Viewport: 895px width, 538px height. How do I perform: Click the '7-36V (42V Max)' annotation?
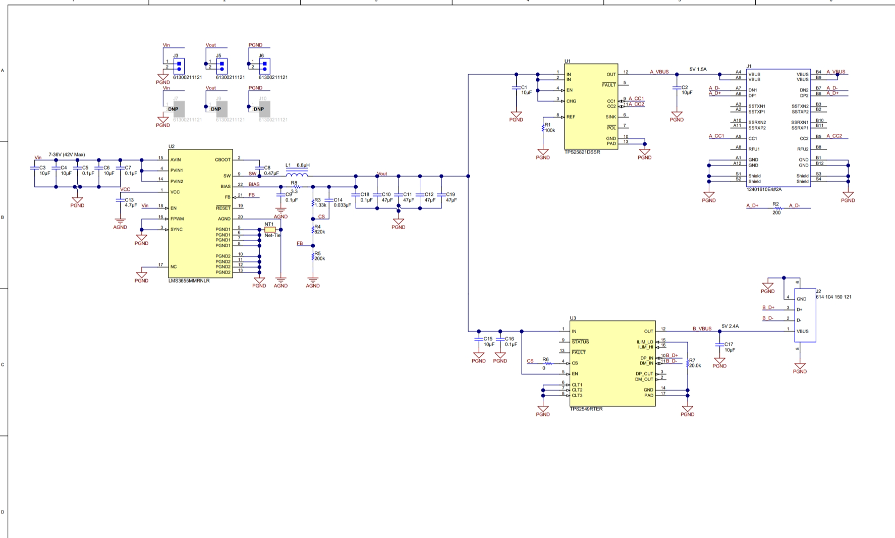point(67,154)
